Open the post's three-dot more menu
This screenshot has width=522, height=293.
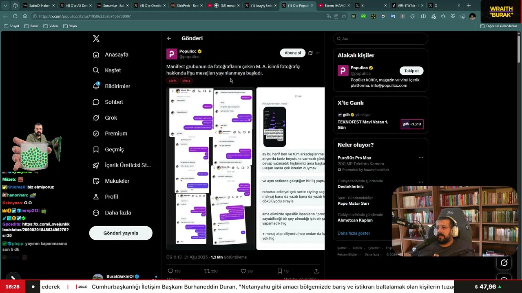(x=318, y=53)
